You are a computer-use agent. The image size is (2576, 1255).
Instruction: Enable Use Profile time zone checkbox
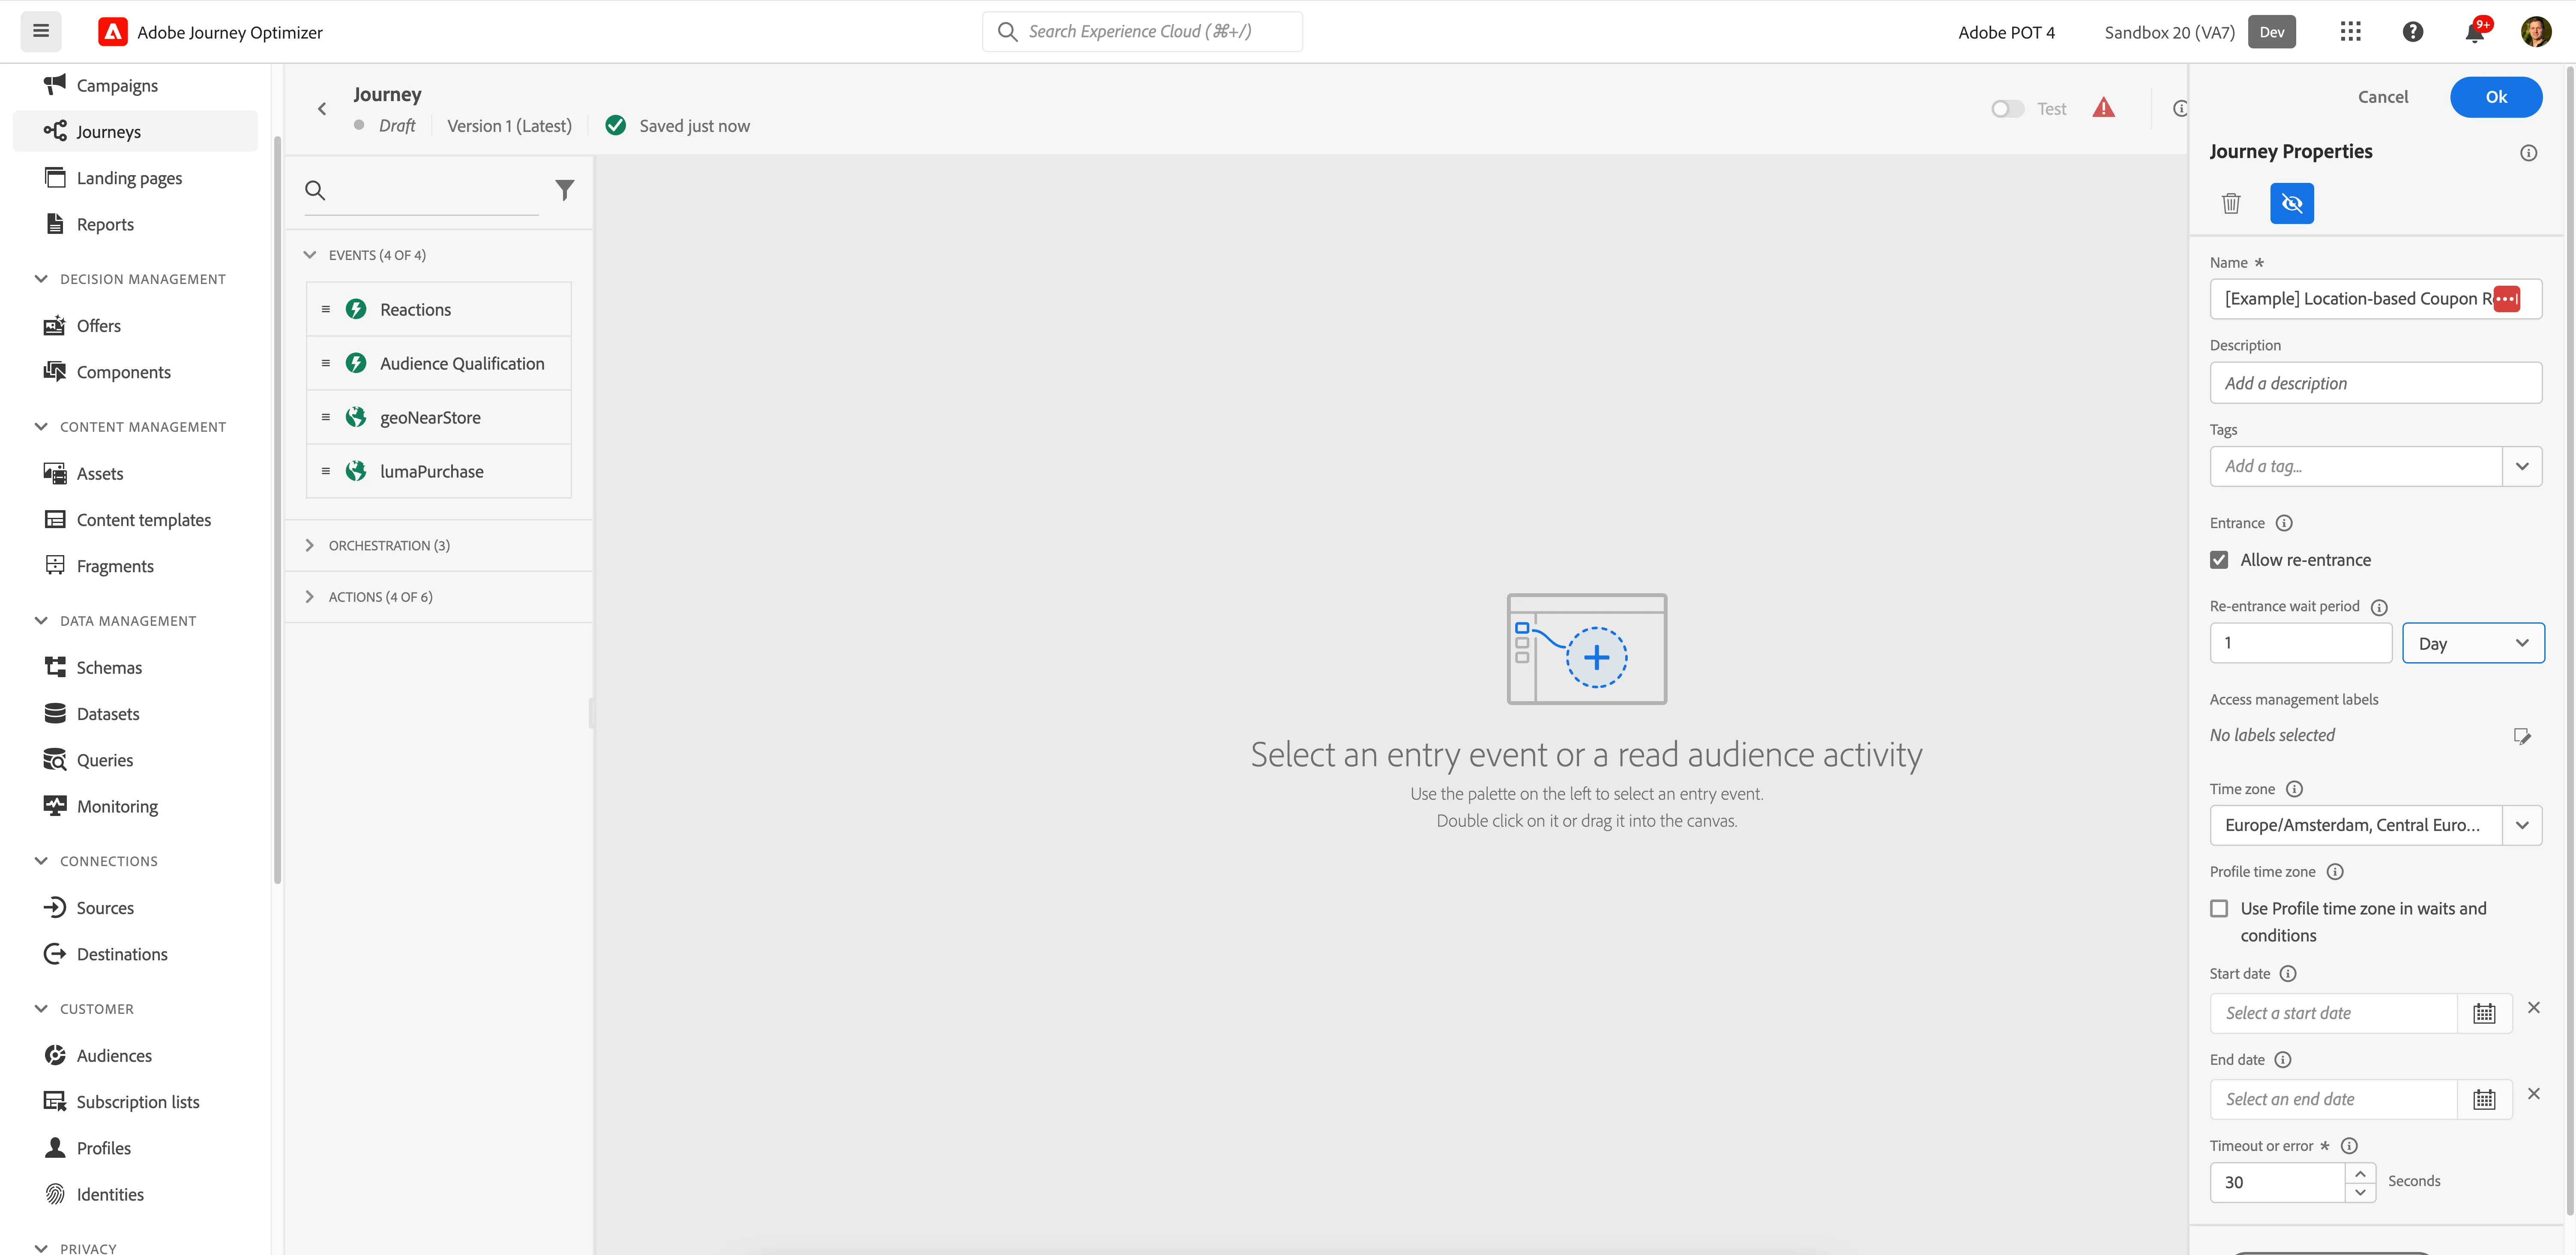tap(2219, 908)
